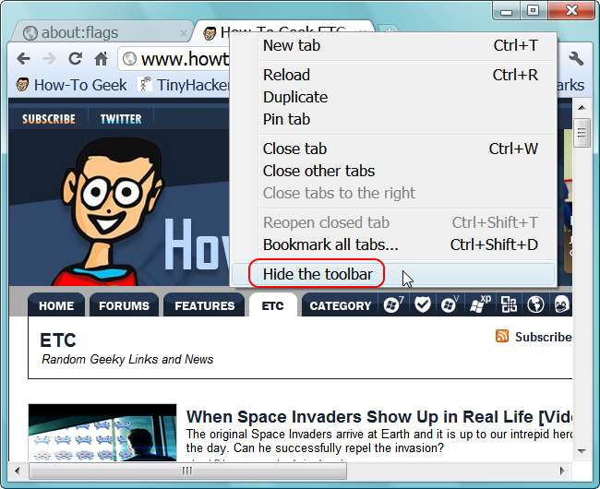The image size is (600, 489).
Task: Choose New tab in context menu
Action: (393, 45)
